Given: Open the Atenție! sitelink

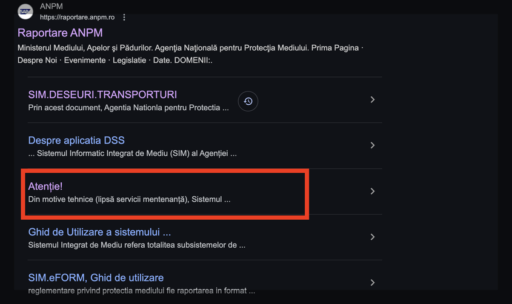Looking at the screenshot, I should click(45, 187).
